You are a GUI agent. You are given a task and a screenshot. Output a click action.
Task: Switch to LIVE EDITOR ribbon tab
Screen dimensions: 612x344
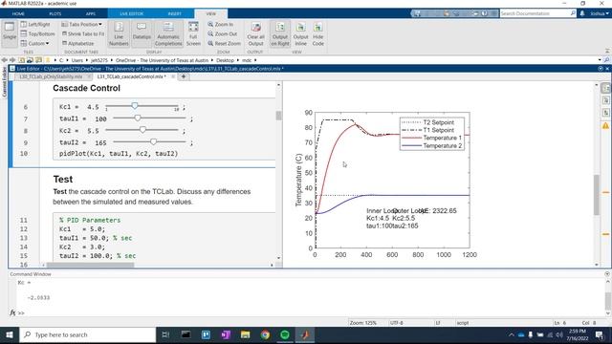click(x=132, y=13)
